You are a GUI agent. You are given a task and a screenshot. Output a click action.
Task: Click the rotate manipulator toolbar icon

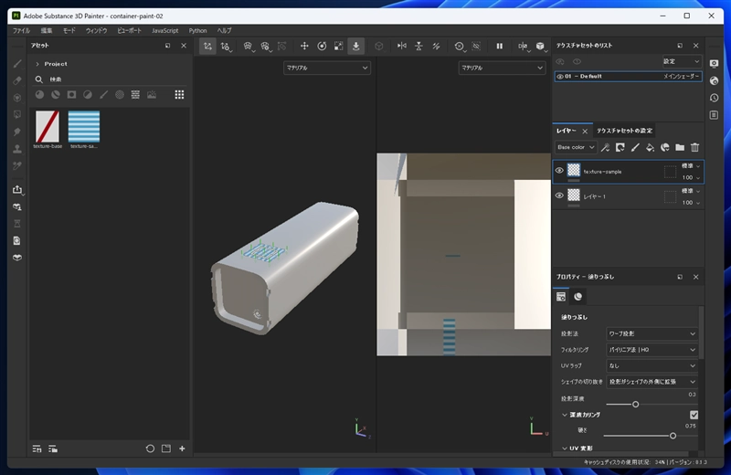[x=322, y=46]
